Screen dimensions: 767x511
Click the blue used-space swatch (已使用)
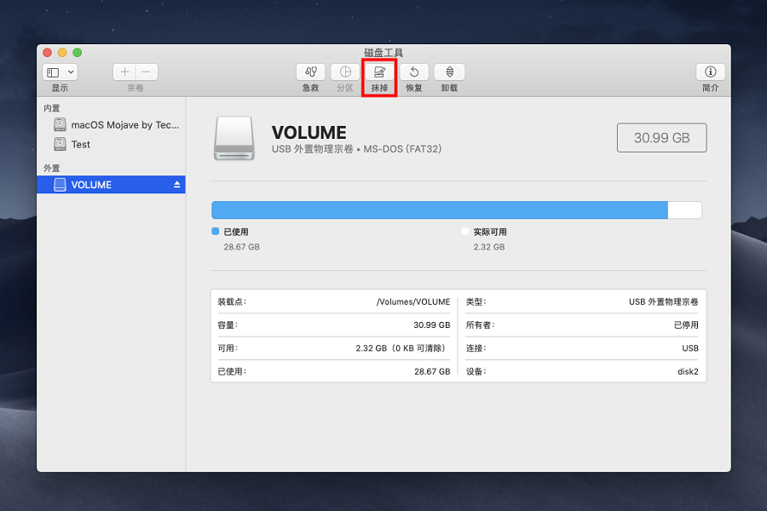[x=216, y=232]
